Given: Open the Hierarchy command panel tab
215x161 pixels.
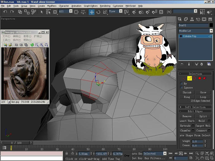Looking at the screenshot, I should point(192,19).
